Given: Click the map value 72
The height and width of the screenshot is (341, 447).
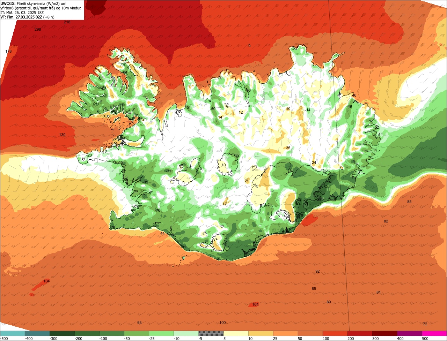Looking at the screenshot, I should click(425, 324).
